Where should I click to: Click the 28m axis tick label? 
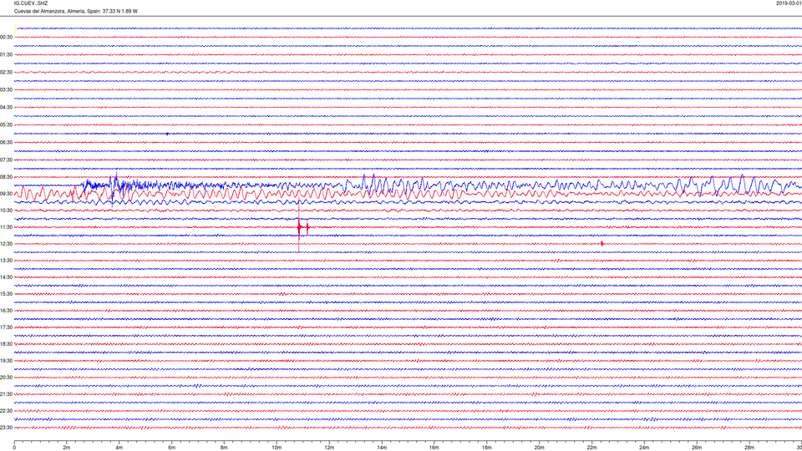[x=749, y=448]
